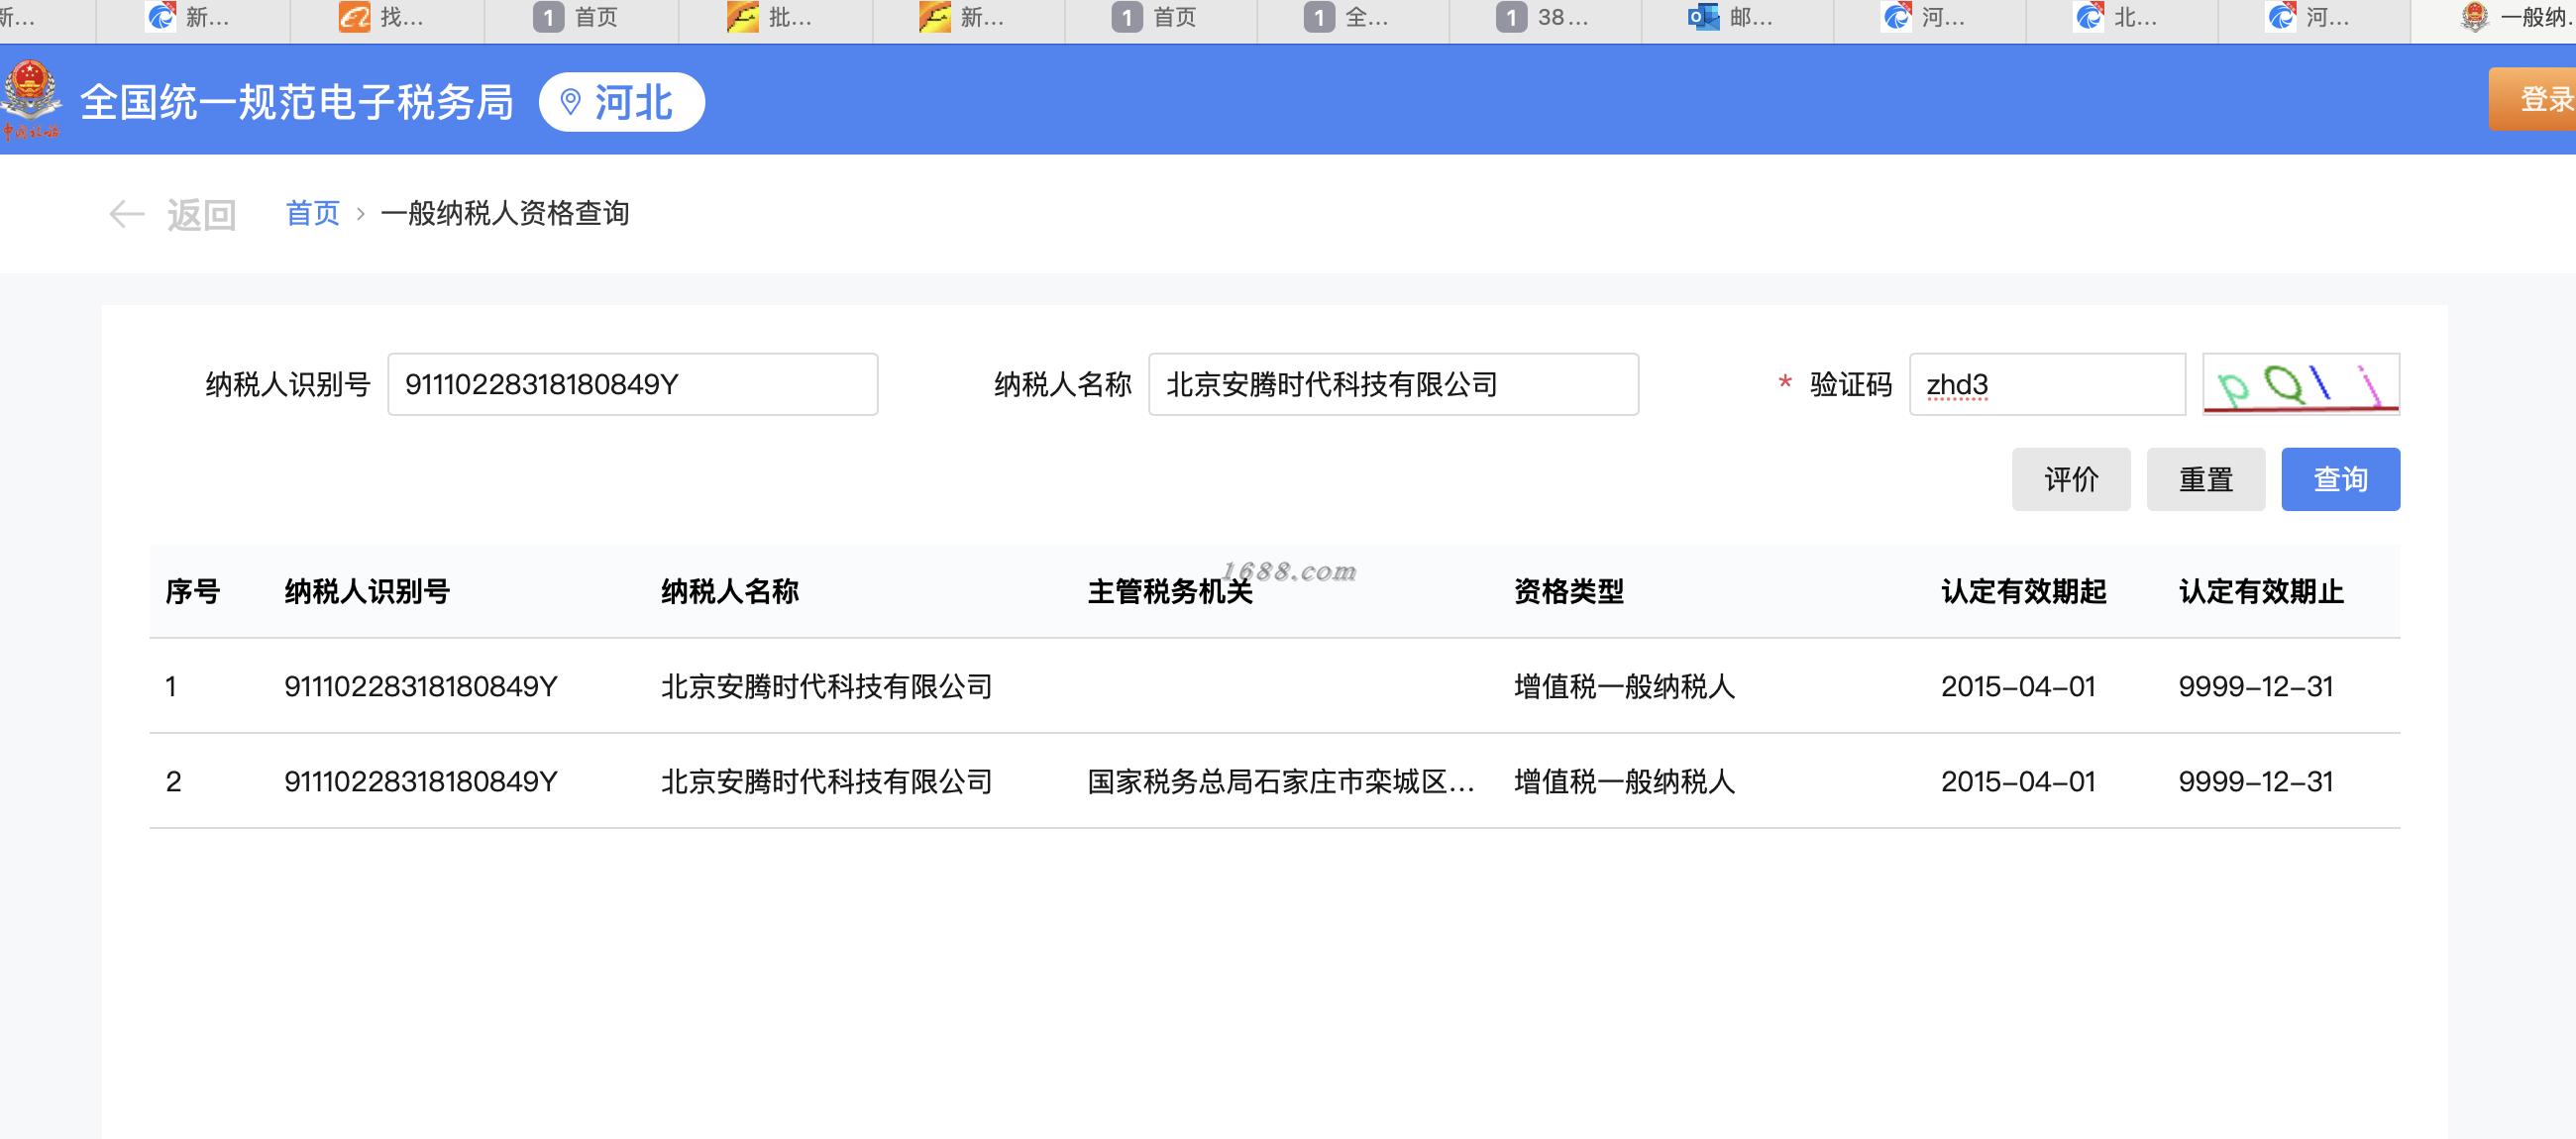2576x1139 pixels.
Task: Click the blue 查询 query button
Action: pyautogui.click(x=2340, y=479)
